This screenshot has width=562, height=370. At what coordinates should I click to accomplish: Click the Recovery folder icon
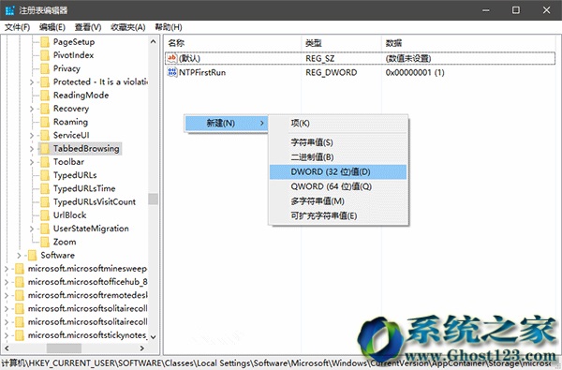[45, 109]
